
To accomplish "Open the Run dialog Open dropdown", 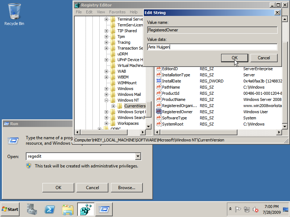I will tap(138, 156).
